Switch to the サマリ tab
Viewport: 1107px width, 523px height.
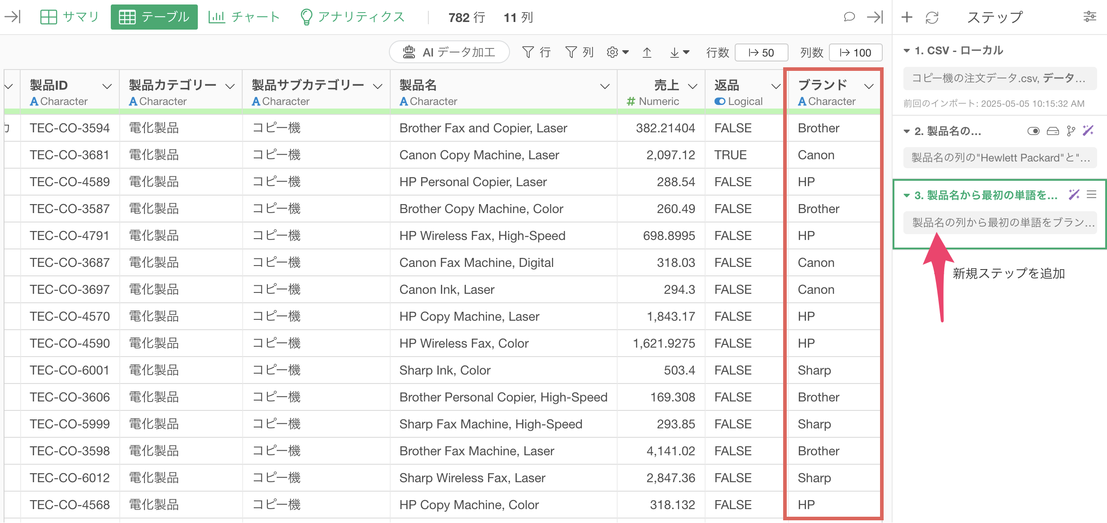70,17
